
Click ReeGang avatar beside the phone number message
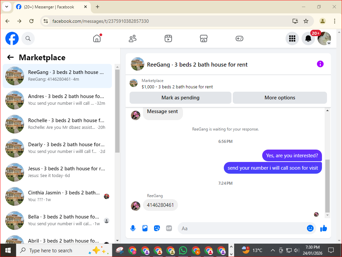click(x=136, y=206)
